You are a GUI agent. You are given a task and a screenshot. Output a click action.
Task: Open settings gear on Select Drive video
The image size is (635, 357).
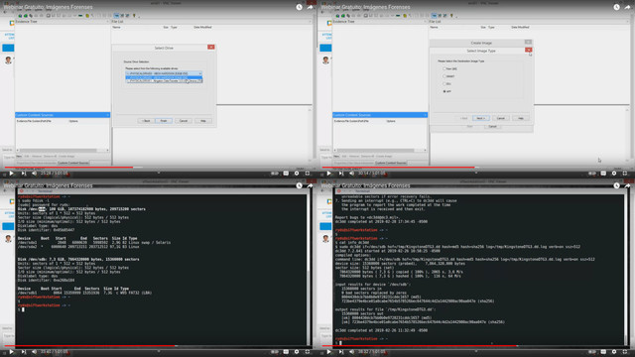(x=297, y=174)
